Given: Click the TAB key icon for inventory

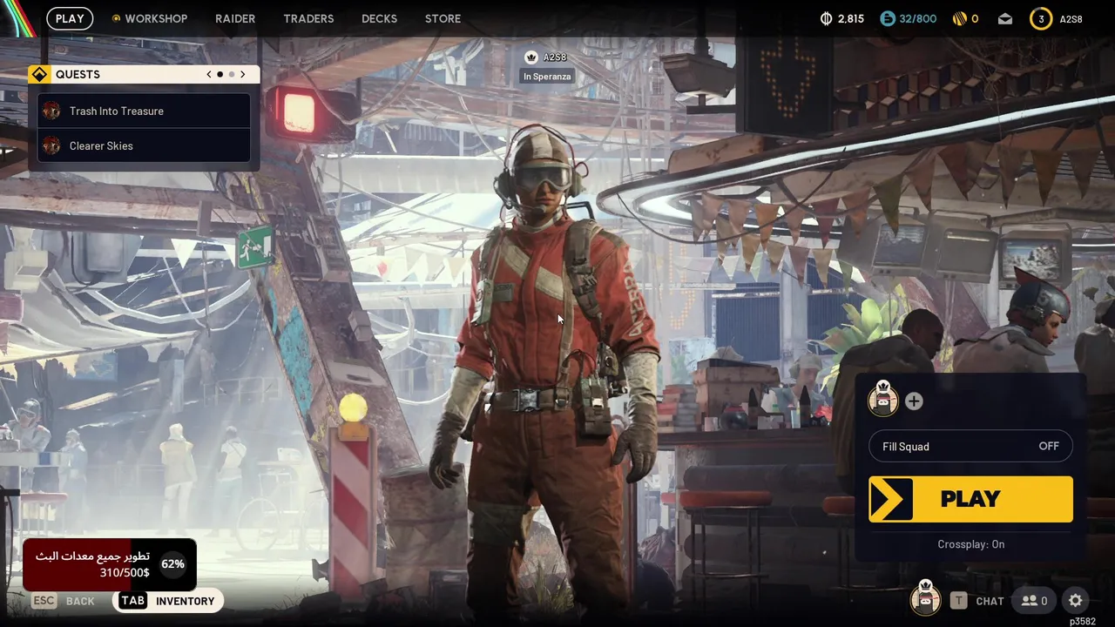Looking at the screenshot, I should (132, 601).
